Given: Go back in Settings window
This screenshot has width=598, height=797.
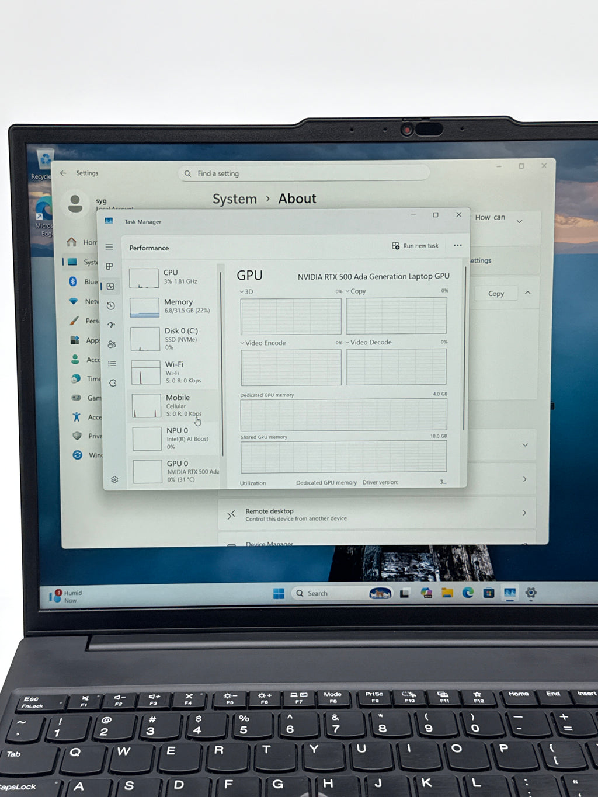Looking at the screenshot, I should (x=63, y=173).
